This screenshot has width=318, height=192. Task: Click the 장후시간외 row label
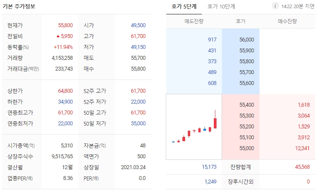(241, 182)
